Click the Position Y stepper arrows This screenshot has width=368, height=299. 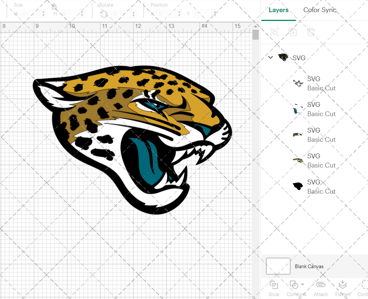pyautogui.click(x=215, y=14)
